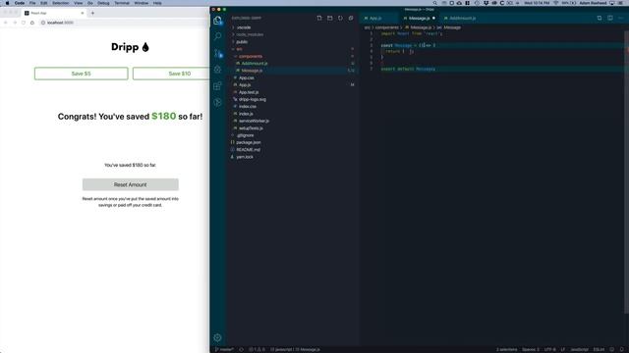Click the Reset Amount button
Viewport: 629px width, 353px height.
(131, 185)
